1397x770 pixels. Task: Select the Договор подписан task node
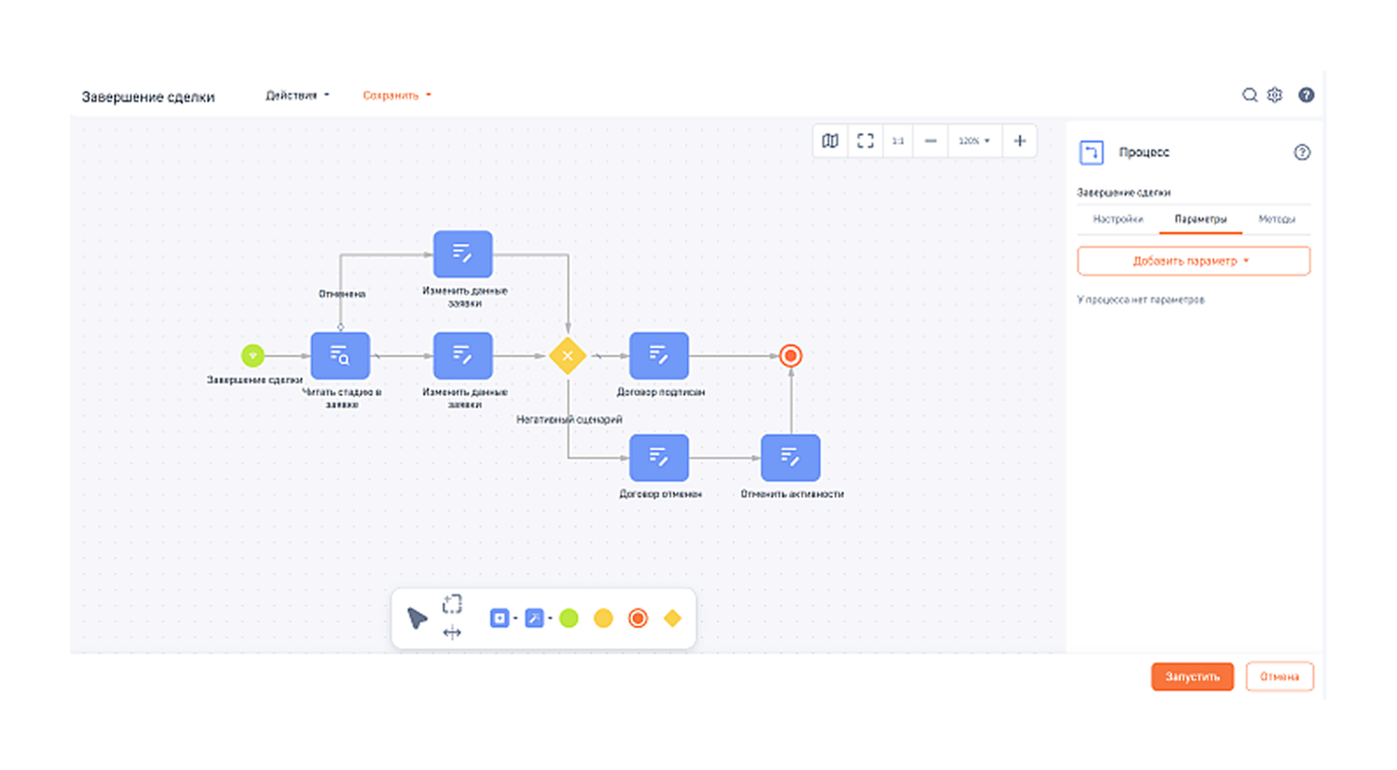click(659, 356)
